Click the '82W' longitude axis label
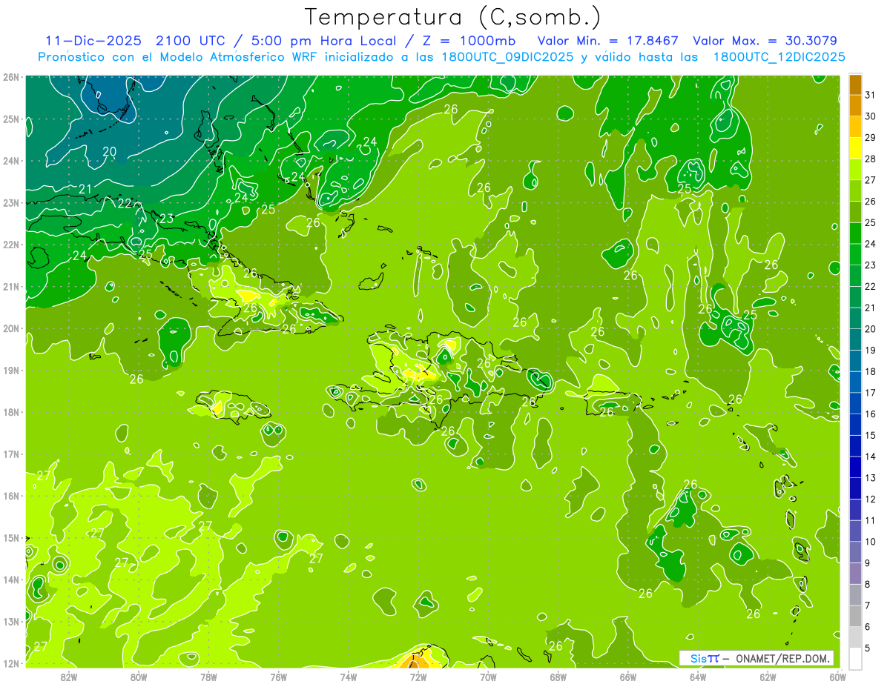 pyautogui.click(x=69, y=677)
